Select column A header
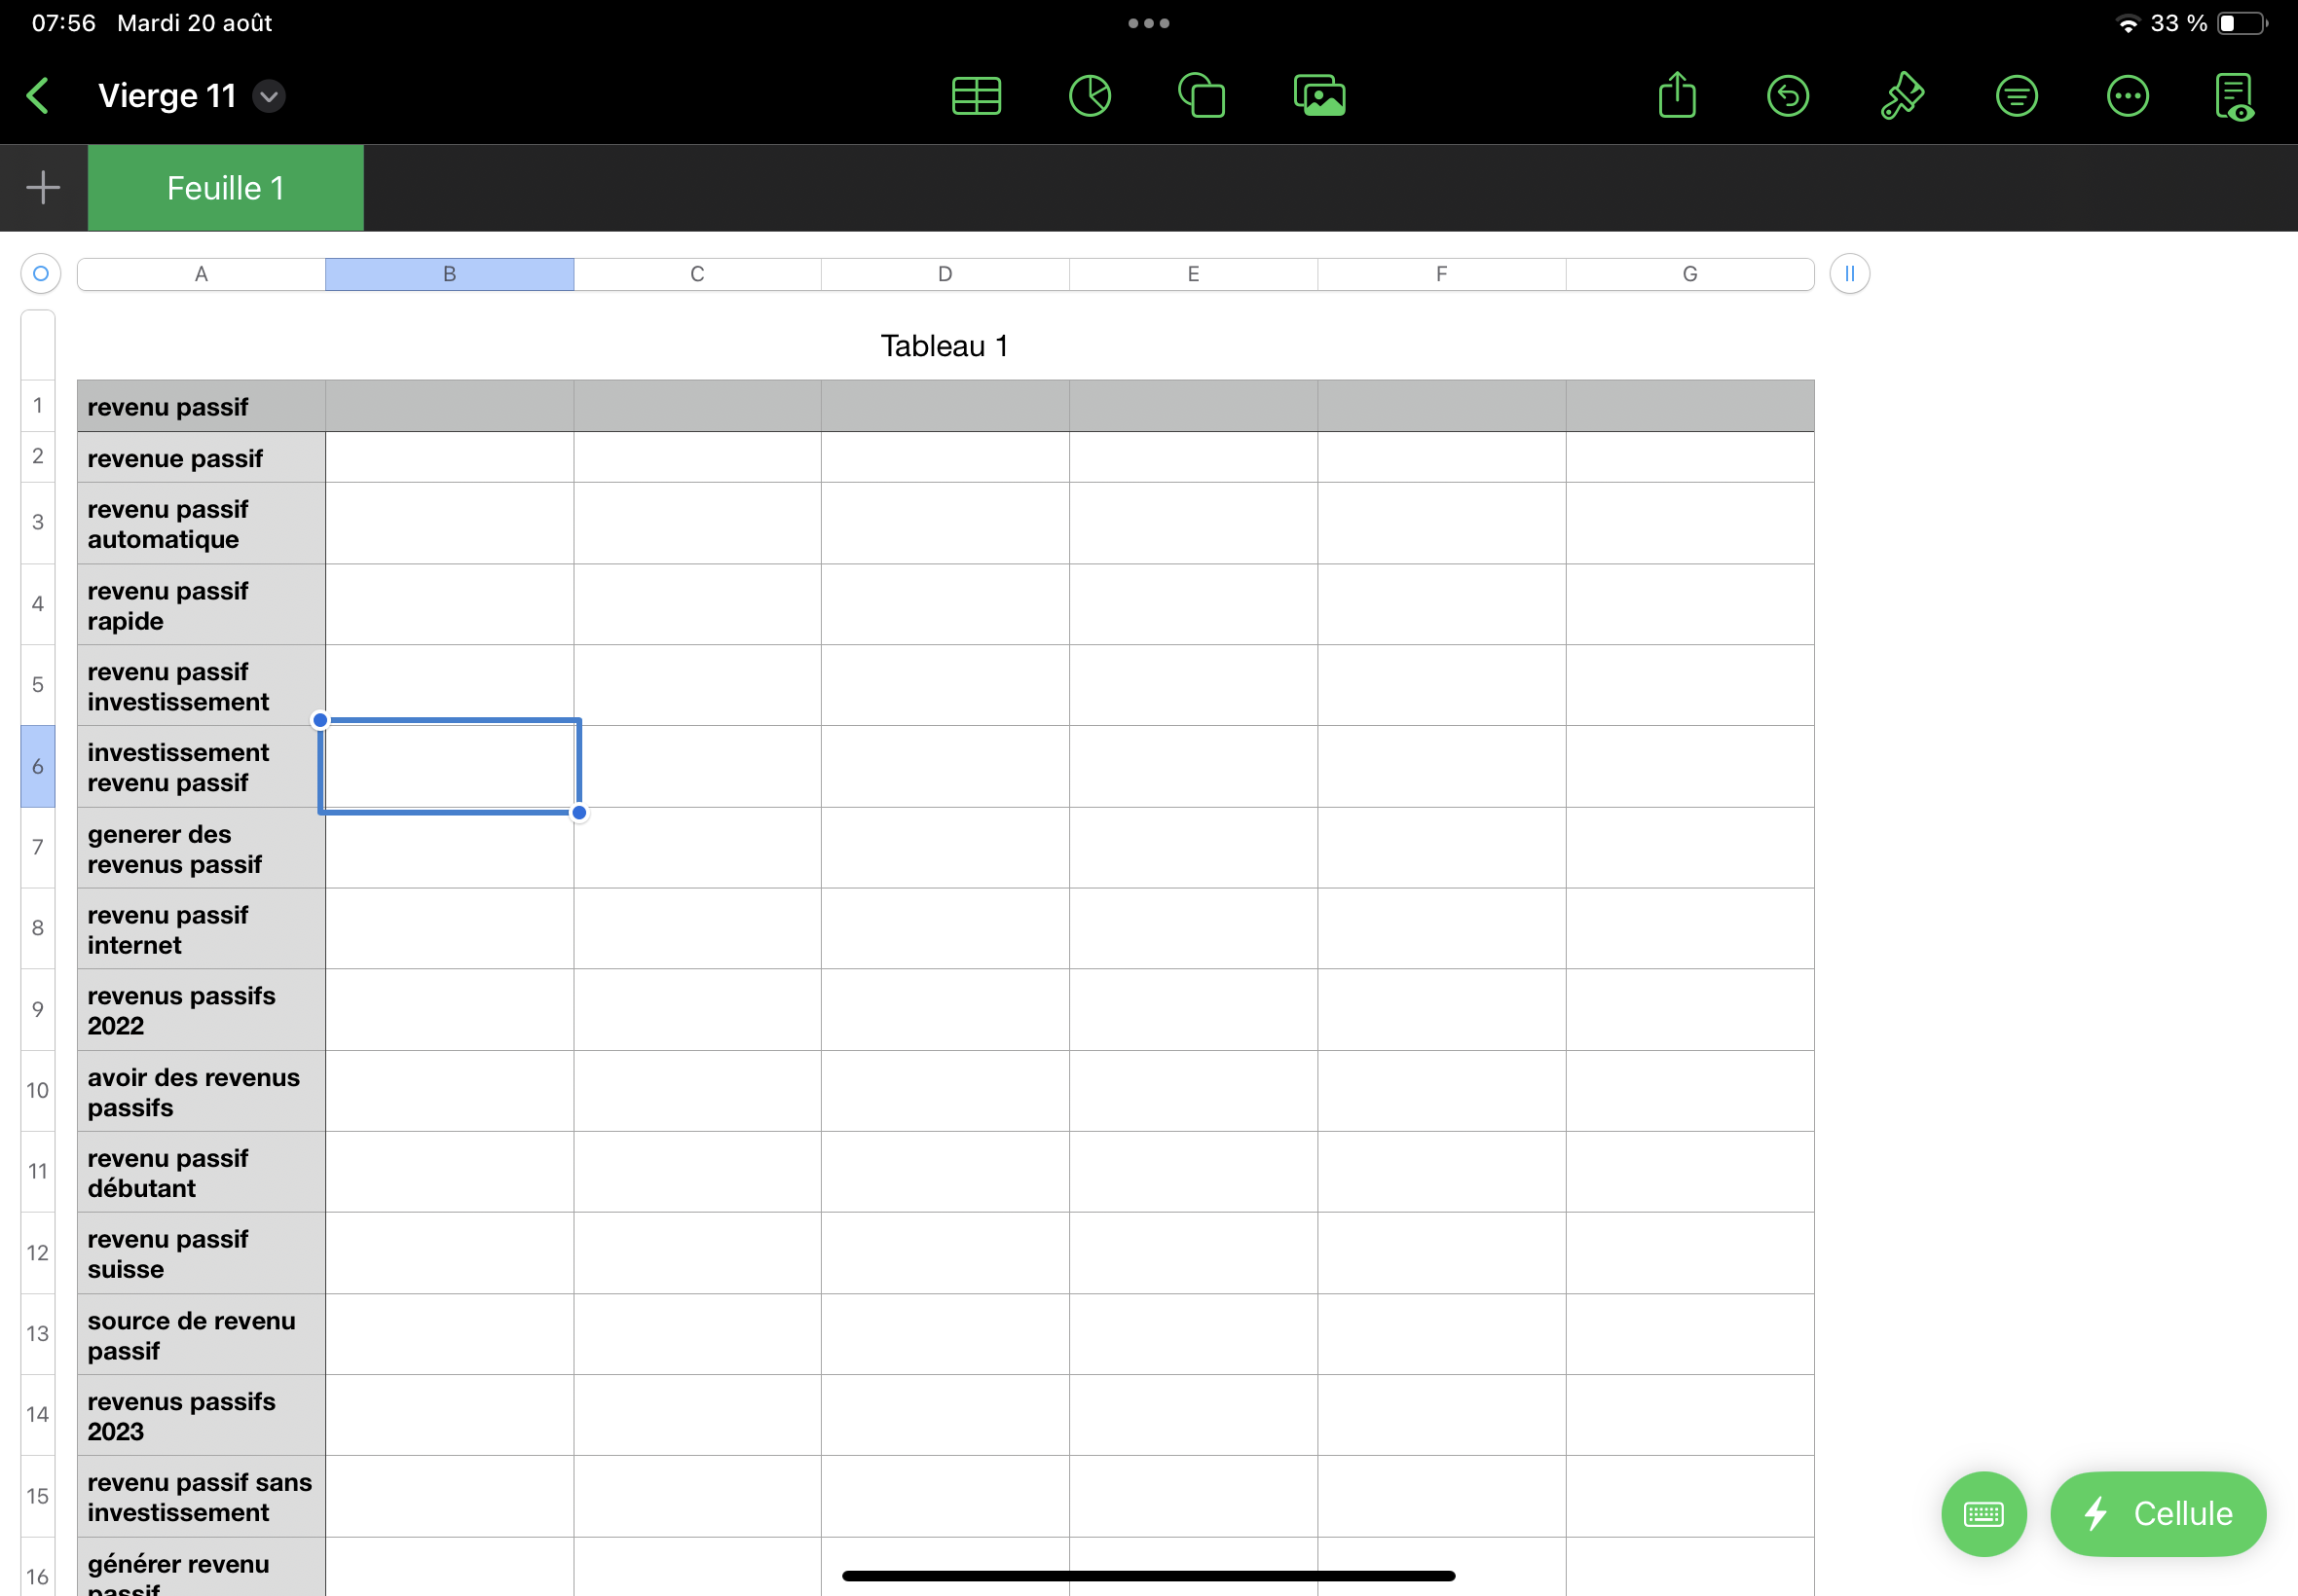 click(202, 274)
